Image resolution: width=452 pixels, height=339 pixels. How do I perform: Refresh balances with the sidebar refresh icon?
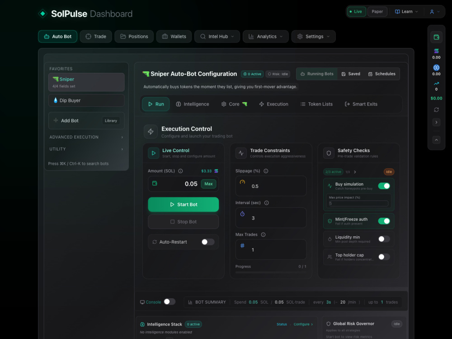436,110
